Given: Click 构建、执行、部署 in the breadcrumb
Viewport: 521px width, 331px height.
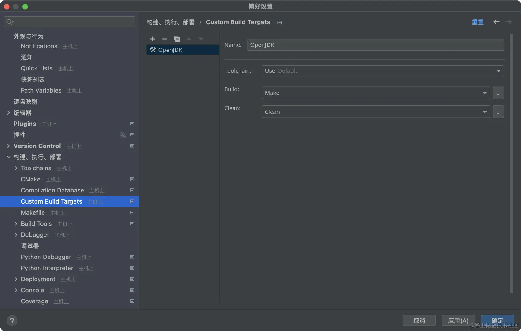Looking at the screenshot, I should 170,22.
